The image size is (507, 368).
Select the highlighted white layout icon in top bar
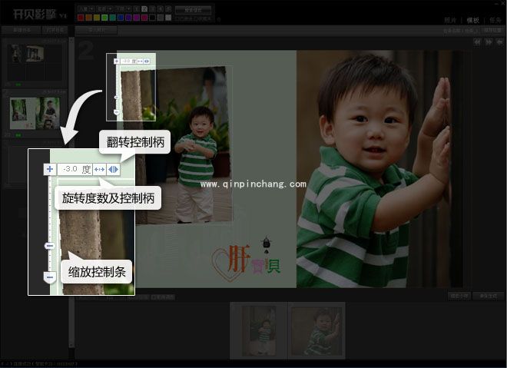pos(144,9)
